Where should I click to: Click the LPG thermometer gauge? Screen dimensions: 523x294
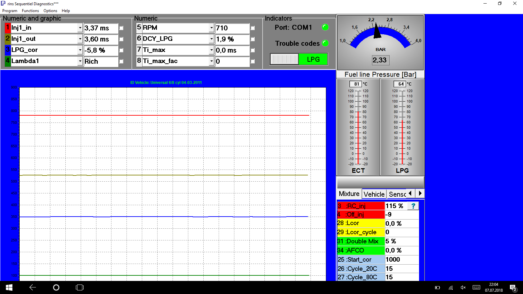[x=402, y=127]
